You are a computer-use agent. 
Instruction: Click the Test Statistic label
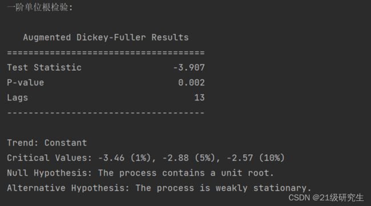[45, 67]
